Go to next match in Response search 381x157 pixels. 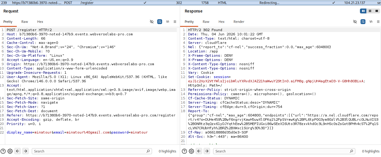(207, 151)
